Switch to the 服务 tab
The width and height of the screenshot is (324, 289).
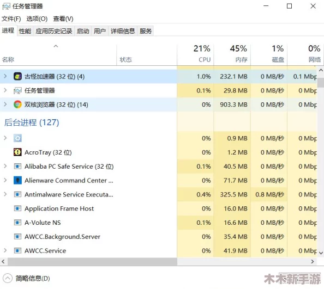pyautogui.click(x=146, y=31)
